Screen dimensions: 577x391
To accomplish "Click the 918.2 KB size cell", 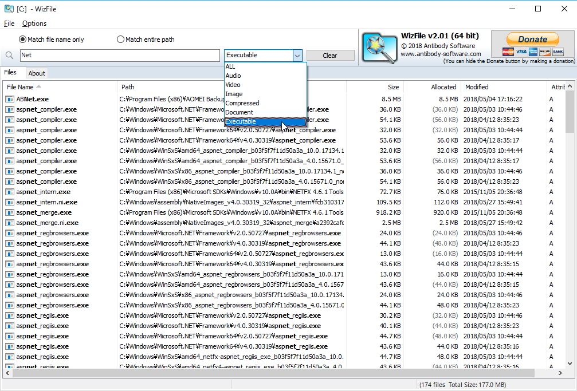I will pos(388,212).
